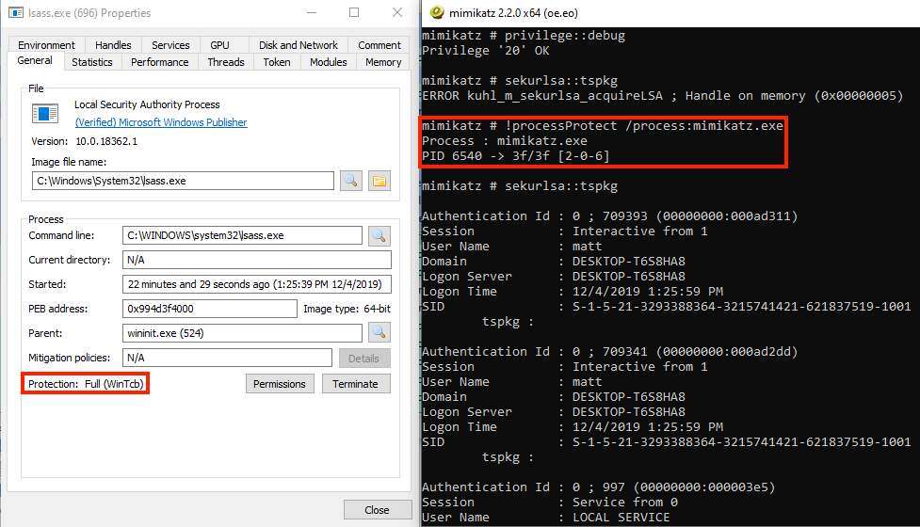Click the Image type: 64-bit text
The width and height of the screenshot is (920, 527).
point(347,309)
